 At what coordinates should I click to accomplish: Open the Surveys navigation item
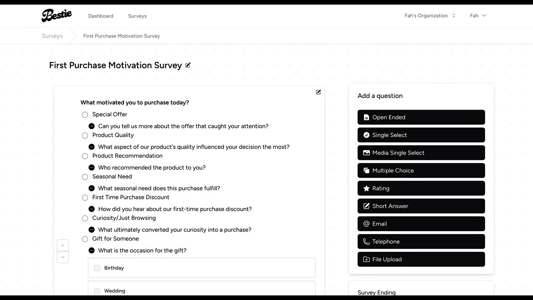137,16
